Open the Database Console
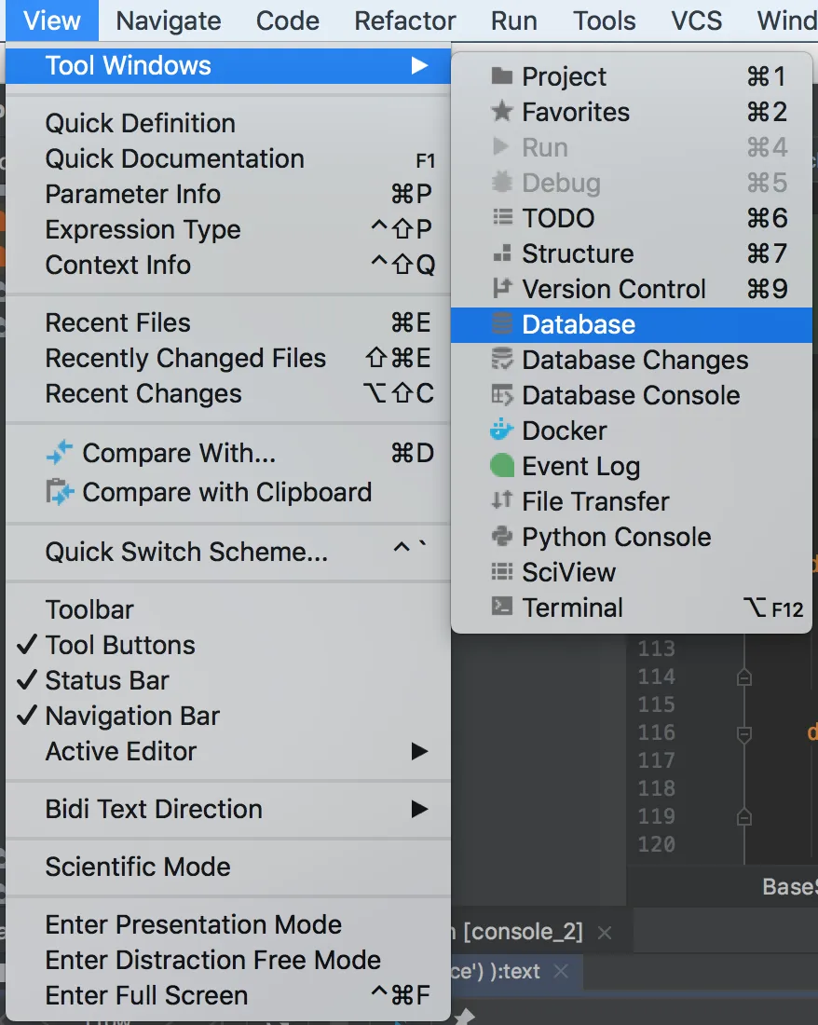The height and width of the screenshot is (1025, 818). click(x=632, y=395)
